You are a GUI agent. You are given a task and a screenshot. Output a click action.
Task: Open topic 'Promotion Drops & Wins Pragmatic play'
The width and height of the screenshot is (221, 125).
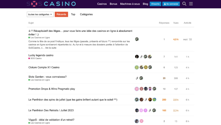(x=52, y=89)
